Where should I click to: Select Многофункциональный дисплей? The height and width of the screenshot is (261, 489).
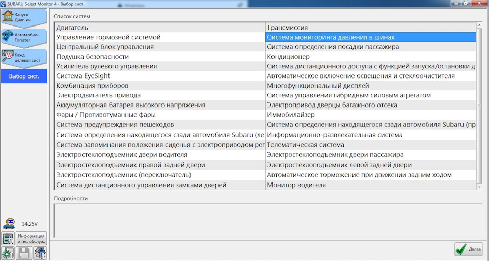click(x=371, y=86)
